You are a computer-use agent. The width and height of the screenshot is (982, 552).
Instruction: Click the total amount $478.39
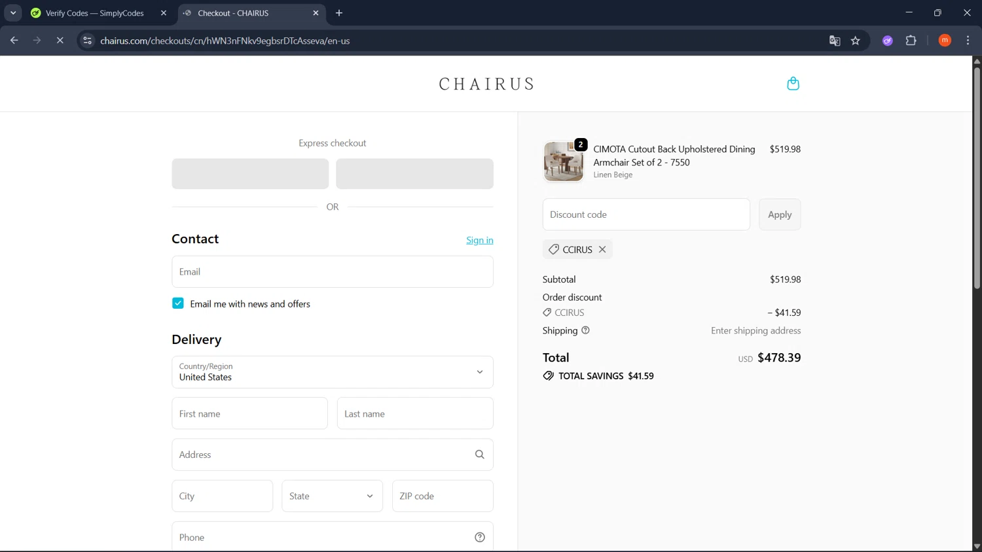coord(779,358)
